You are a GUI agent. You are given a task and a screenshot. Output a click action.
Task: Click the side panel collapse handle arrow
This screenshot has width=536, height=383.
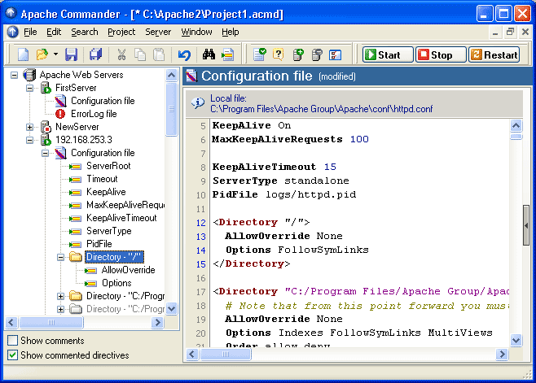point(526,225)
